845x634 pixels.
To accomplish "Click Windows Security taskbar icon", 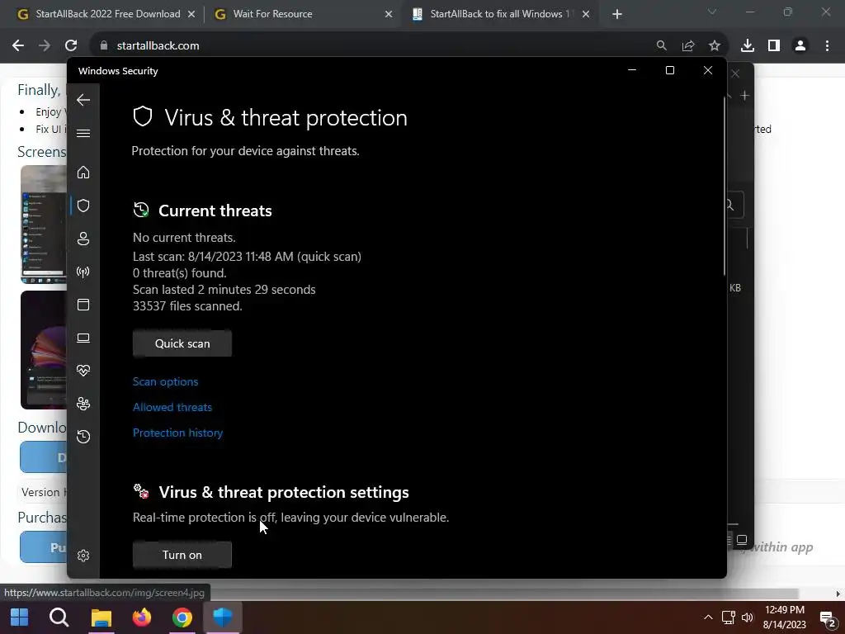I will tap(223, 617).
